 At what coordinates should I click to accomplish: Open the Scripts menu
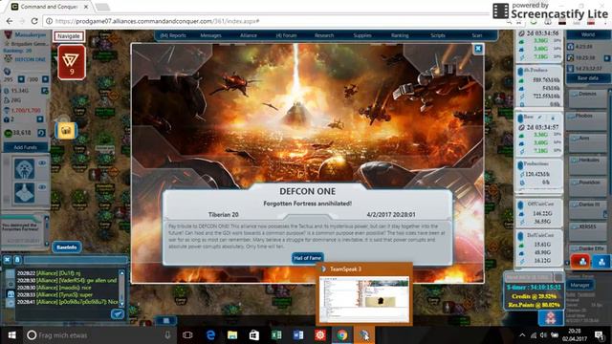coord(438,35)
